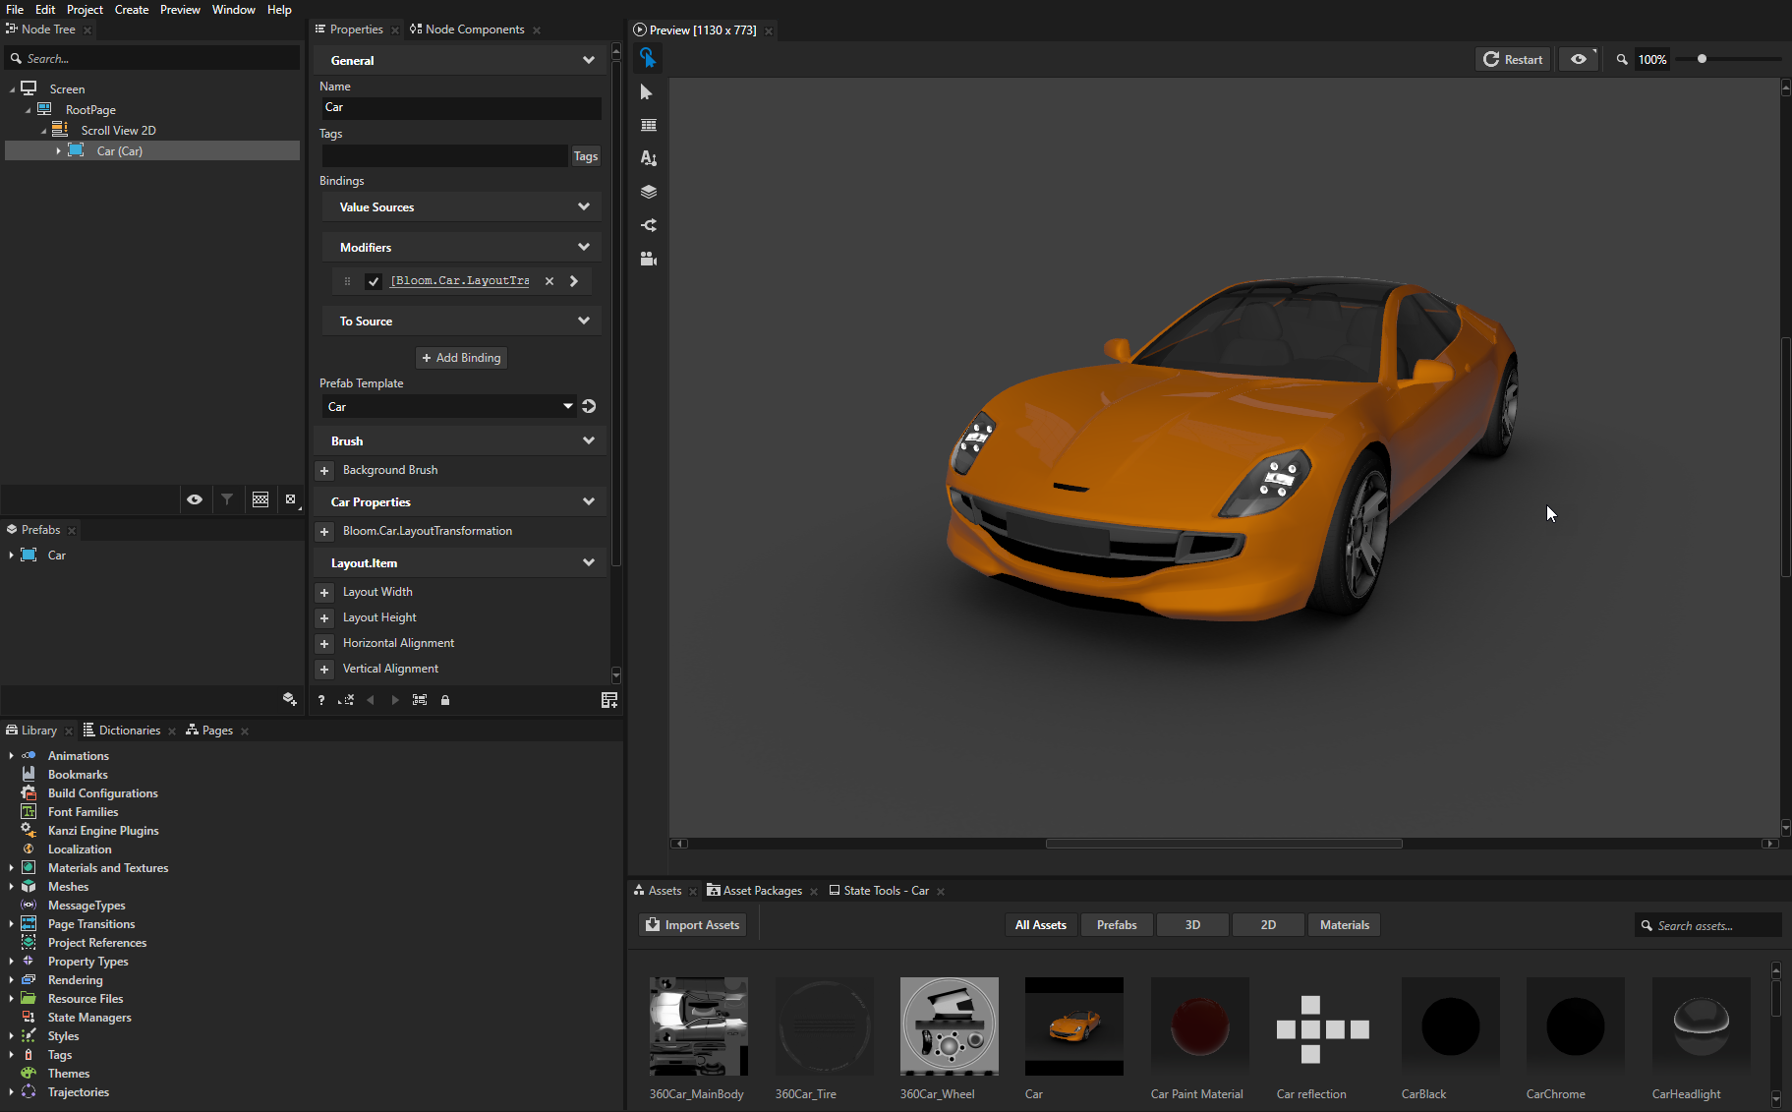Adjust the Preview zoom slider handle
The width and height of the screenshot is (1792, 1112).
click(1702, 59)
